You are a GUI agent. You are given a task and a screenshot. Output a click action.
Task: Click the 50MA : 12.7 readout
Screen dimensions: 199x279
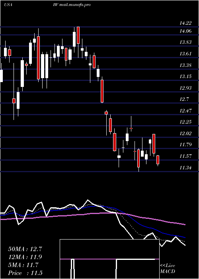click(25, 249)
